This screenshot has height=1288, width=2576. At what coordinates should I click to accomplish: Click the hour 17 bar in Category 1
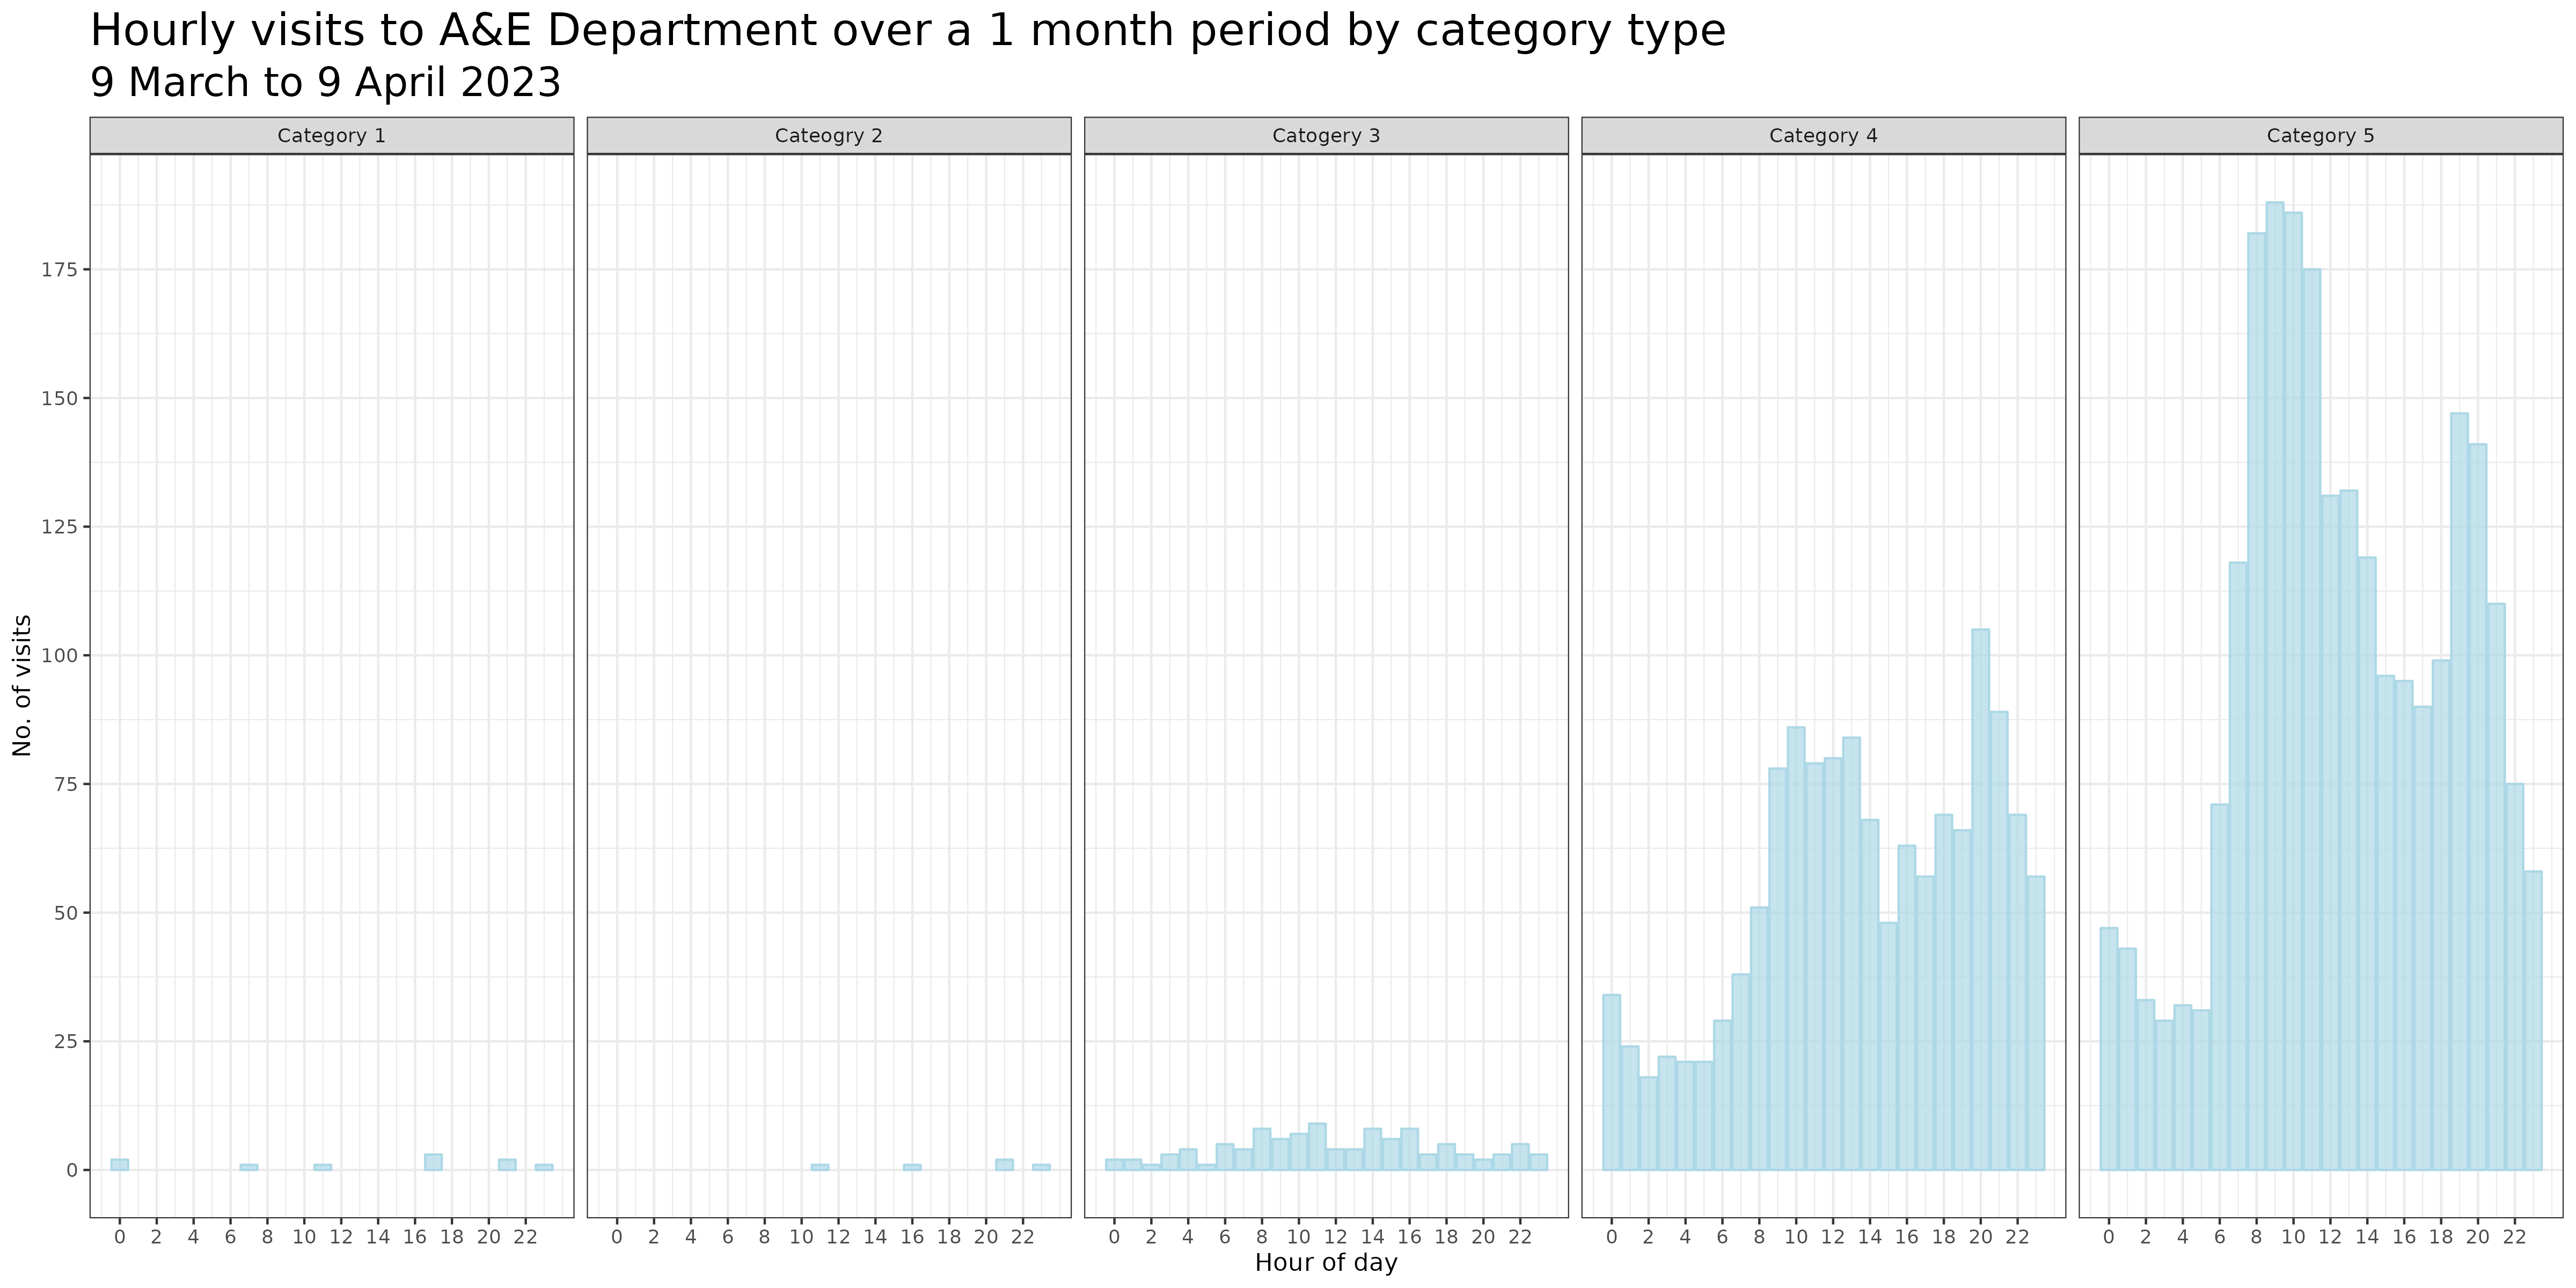tap(433, 1162)
